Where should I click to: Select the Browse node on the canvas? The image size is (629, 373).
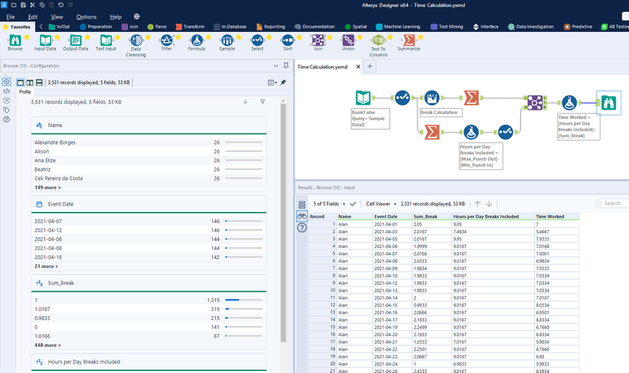608,103
